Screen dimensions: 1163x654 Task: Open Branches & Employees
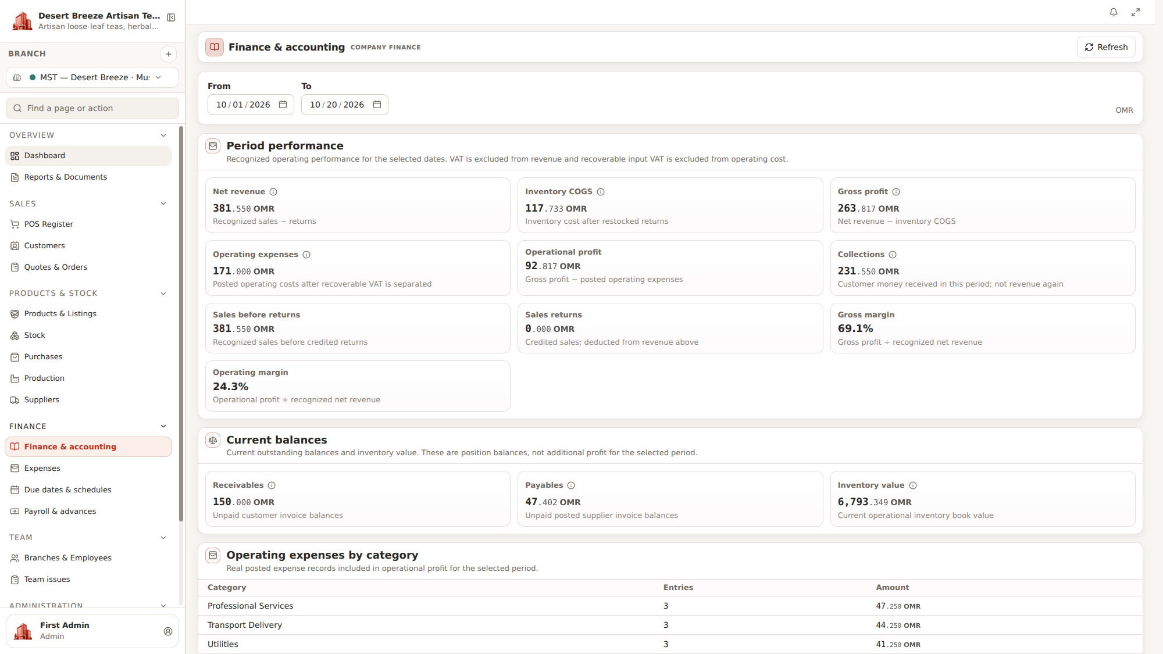tap(88, 558)
